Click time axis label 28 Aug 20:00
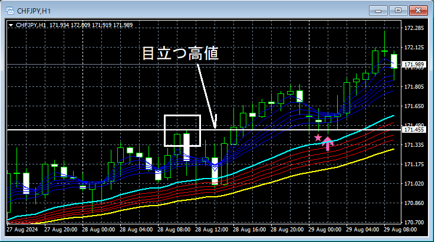This screenshot has height=242, width=435. tap(287, 230)
